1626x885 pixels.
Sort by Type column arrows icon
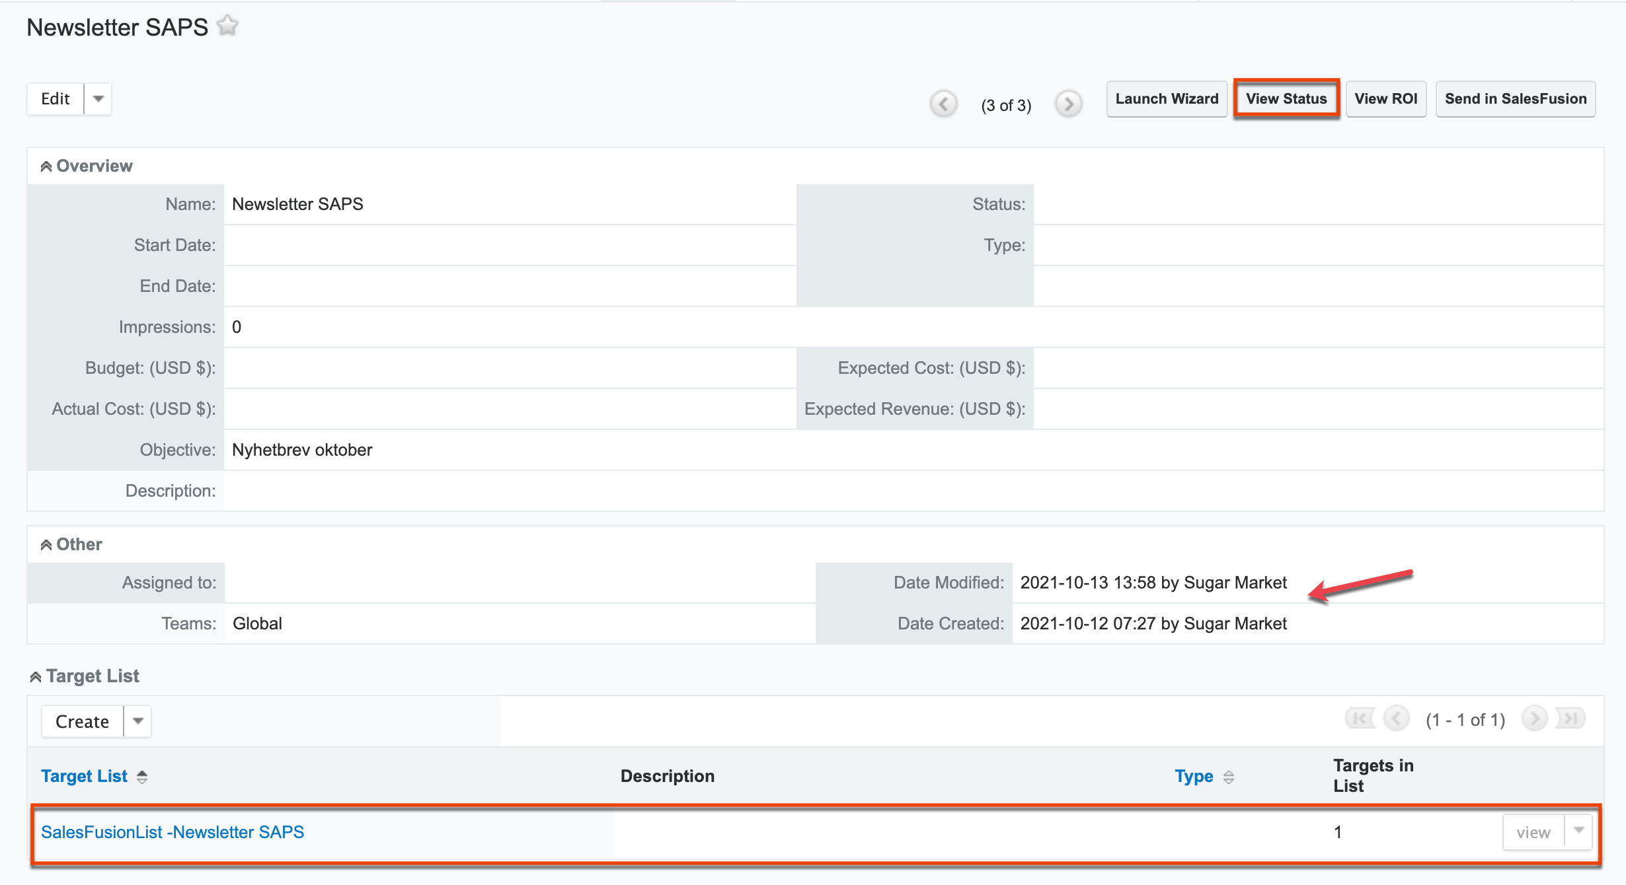[1229, 777]
